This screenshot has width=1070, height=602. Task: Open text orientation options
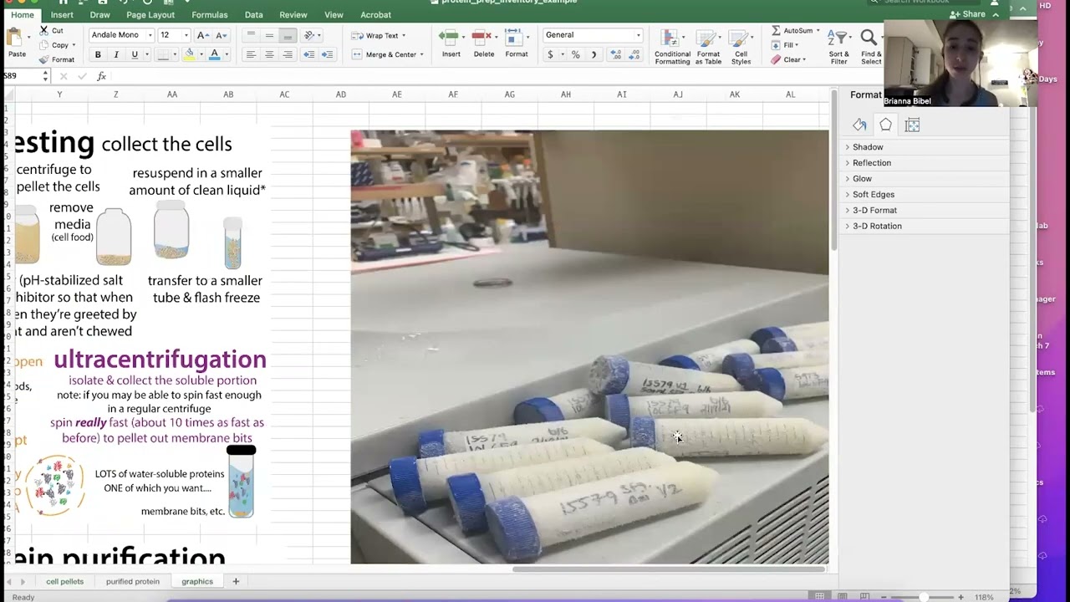[x=311, y=35]
